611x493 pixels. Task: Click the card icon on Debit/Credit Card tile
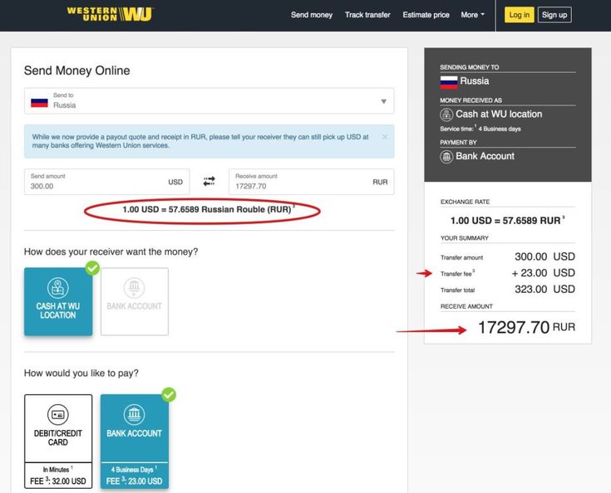pyautogui.click(x=58, y=414)
